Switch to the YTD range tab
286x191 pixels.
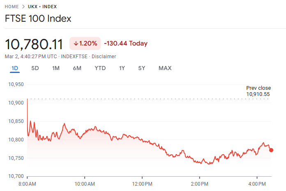point(100,68)
